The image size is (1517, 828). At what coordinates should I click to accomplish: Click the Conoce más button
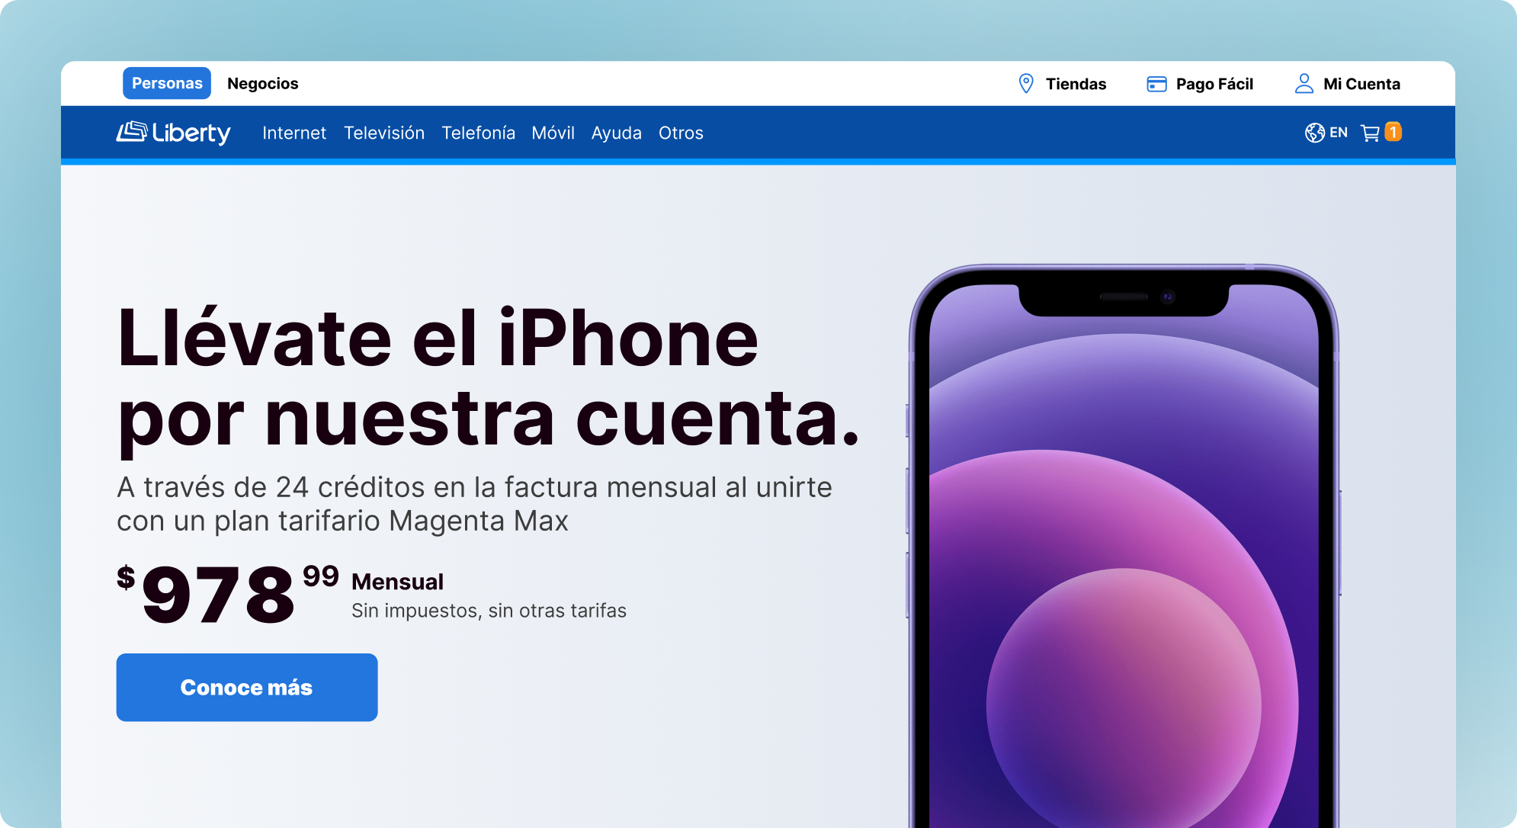click(x=247, y=687)
